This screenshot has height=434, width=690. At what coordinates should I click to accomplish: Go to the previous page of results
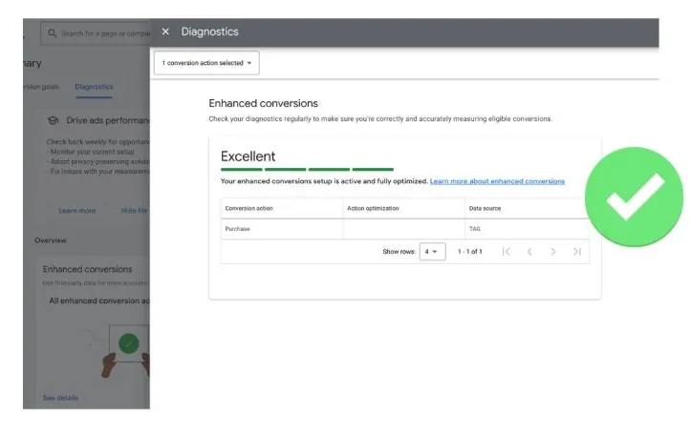pyautogui.click(x=529, y=251)
